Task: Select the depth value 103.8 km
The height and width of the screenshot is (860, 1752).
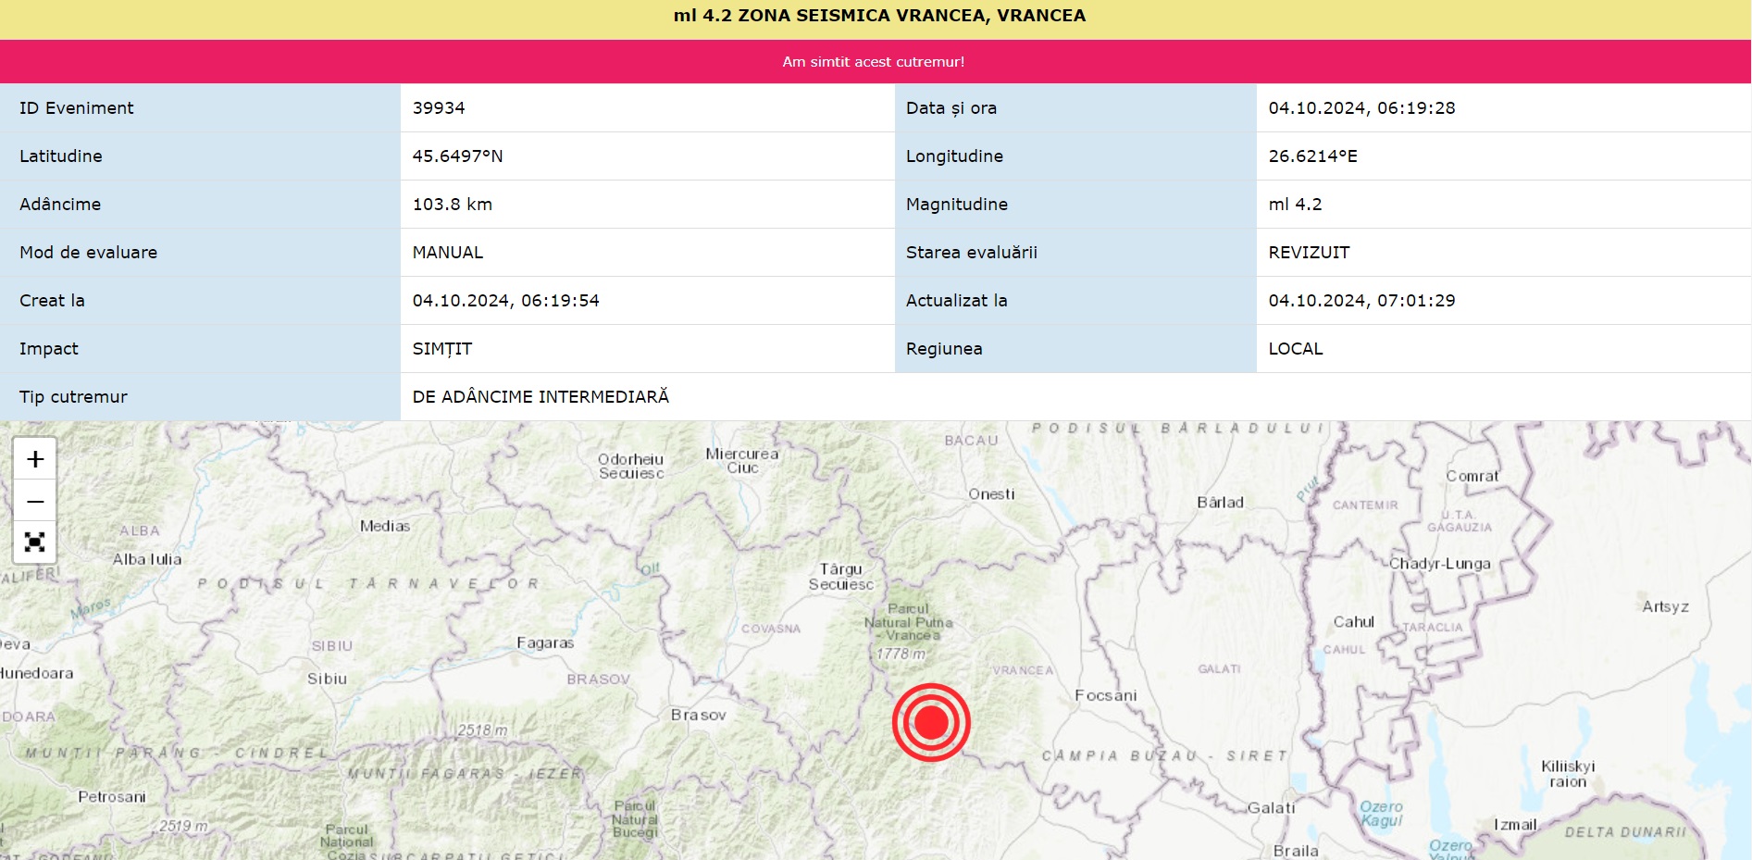Action: click(452, 205)
